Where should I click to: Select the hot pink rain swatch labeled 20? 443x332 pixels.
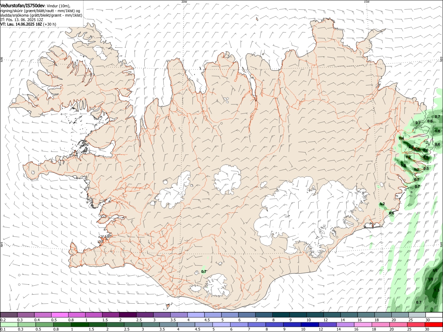(399, 324)
